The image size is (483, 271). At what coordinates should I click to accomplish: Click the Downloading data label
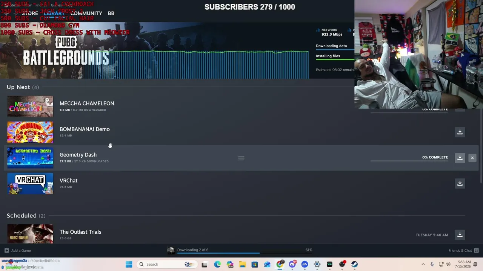tap(331, 46)
